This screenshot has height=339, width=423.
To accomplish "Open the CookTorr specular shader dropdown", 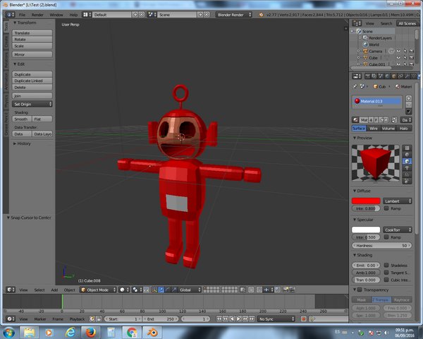I will point(398,230).
